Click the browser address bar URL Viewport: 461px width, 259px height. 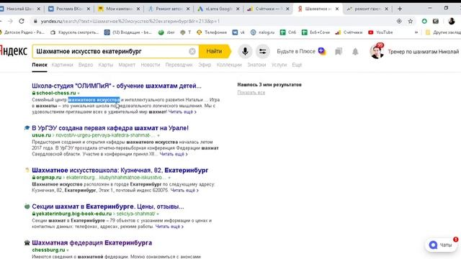[x=130, y=21]
